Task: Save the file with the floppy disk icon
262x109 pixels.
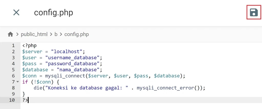Action: tap(254, 12)
